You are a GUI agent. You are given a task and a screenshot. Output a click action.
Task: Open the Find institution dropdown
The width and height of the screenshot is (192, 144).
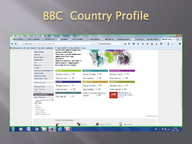pyautogui.click(x=63, y=97)
